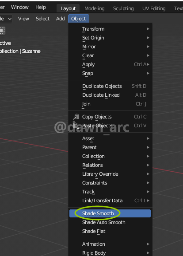Open the Select menu in viewport header
The height and width of the screenshot is (256, 183).
(42, 19)
